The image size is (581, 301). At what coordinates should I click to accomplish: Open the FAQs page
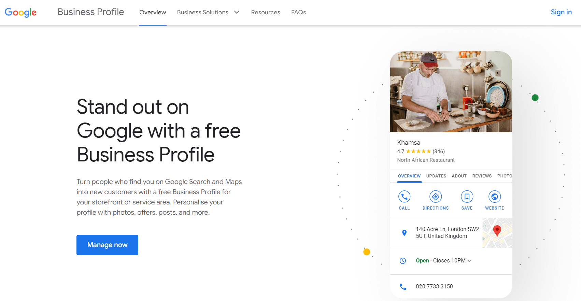(299, 12)
